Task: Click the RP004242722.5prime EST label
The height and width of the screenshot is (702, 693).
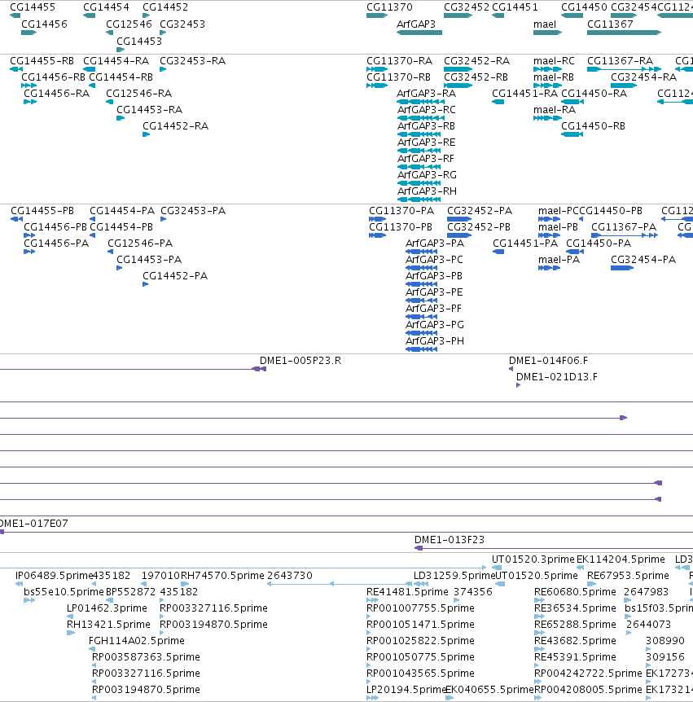Action: pos(588,673)
